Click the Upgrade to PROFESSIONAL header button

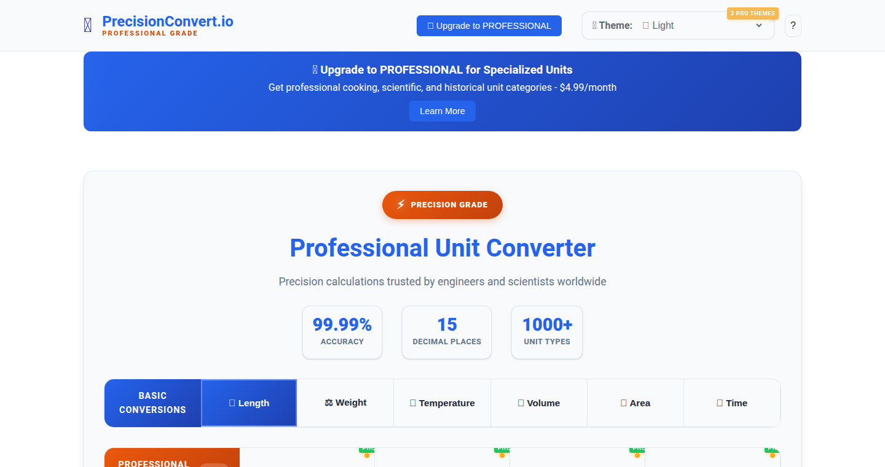tap(489, 26)
